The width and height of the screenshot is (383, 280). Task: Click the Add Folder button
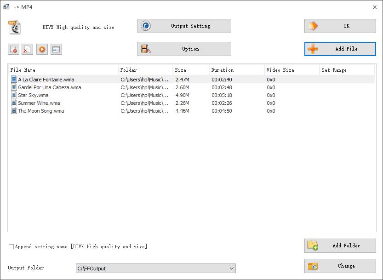tap(340, 246)
